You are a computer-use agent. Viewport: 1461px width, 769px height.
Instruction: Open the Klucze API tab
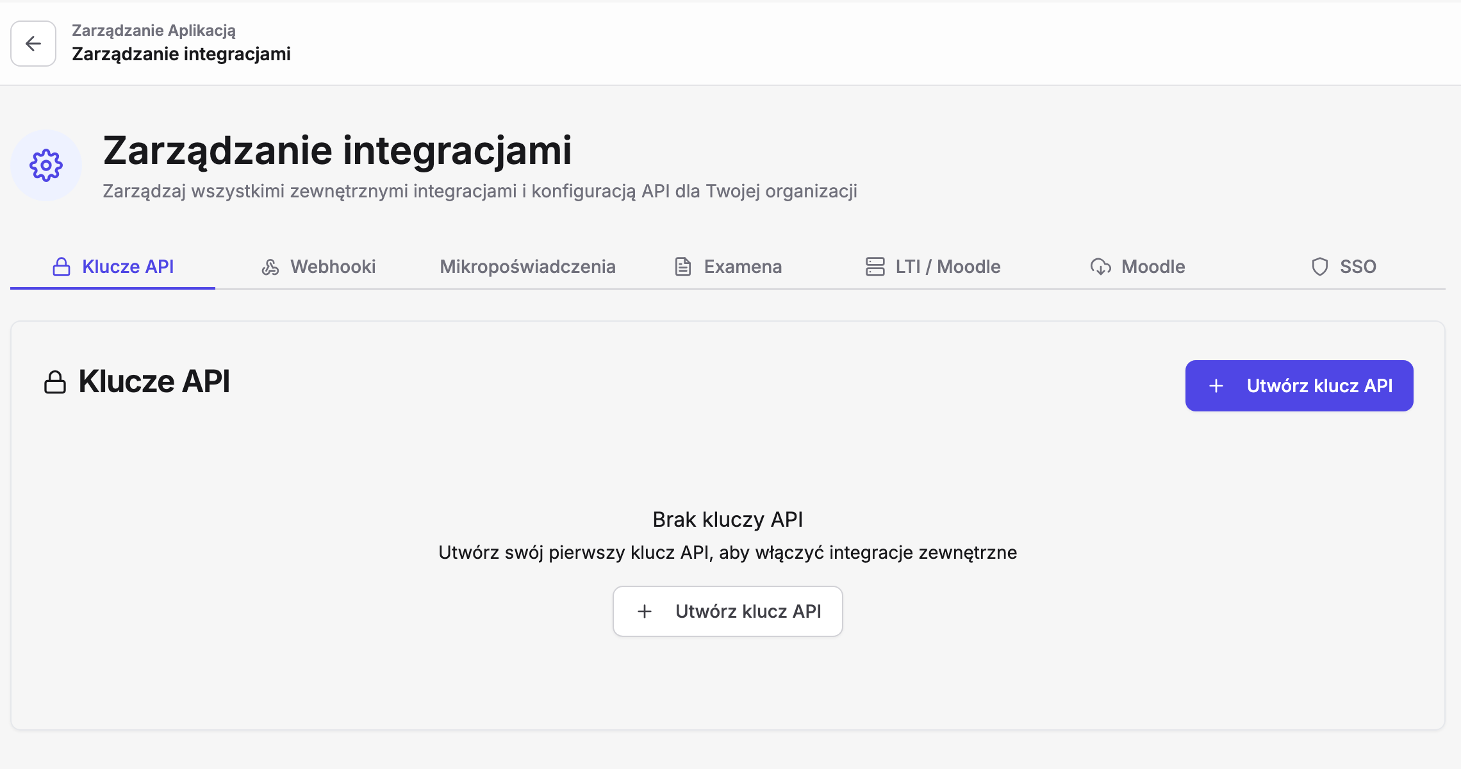click(113, 267)
